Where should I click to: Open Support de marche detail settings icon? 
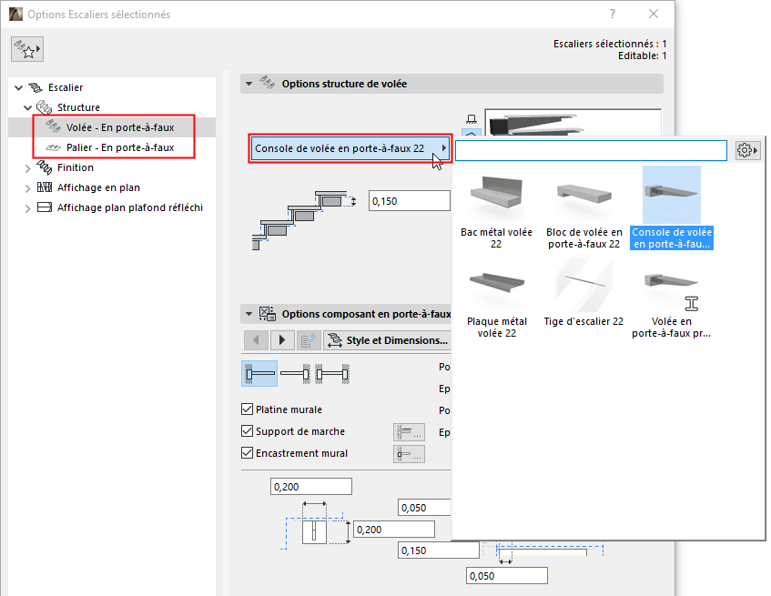(x=408, y=432)
